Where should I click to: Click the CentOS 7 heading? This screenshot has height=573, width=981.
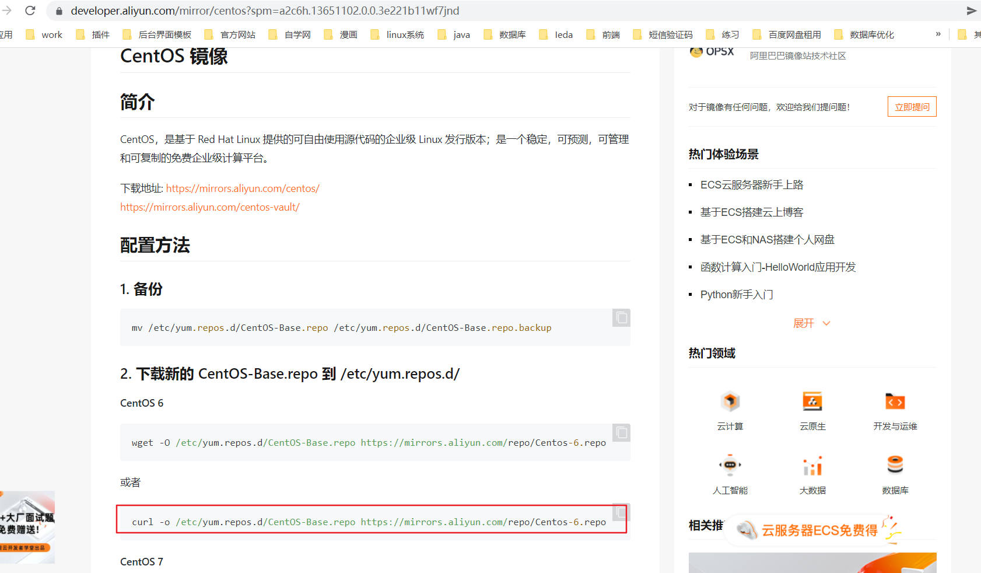point(142,562)
